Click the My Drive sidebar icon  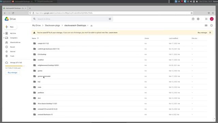tap(6, 33)
